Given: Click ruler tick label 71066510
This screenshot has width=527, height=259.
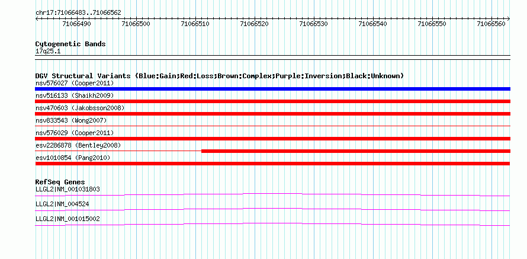Looking at the screenshot, I should (x=195, y=24).
